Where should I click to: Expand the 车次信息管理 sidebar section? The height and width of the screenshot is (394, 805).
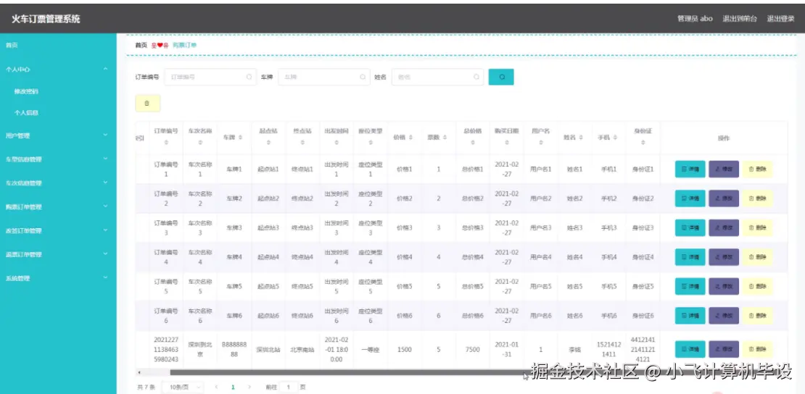point(58,183)
